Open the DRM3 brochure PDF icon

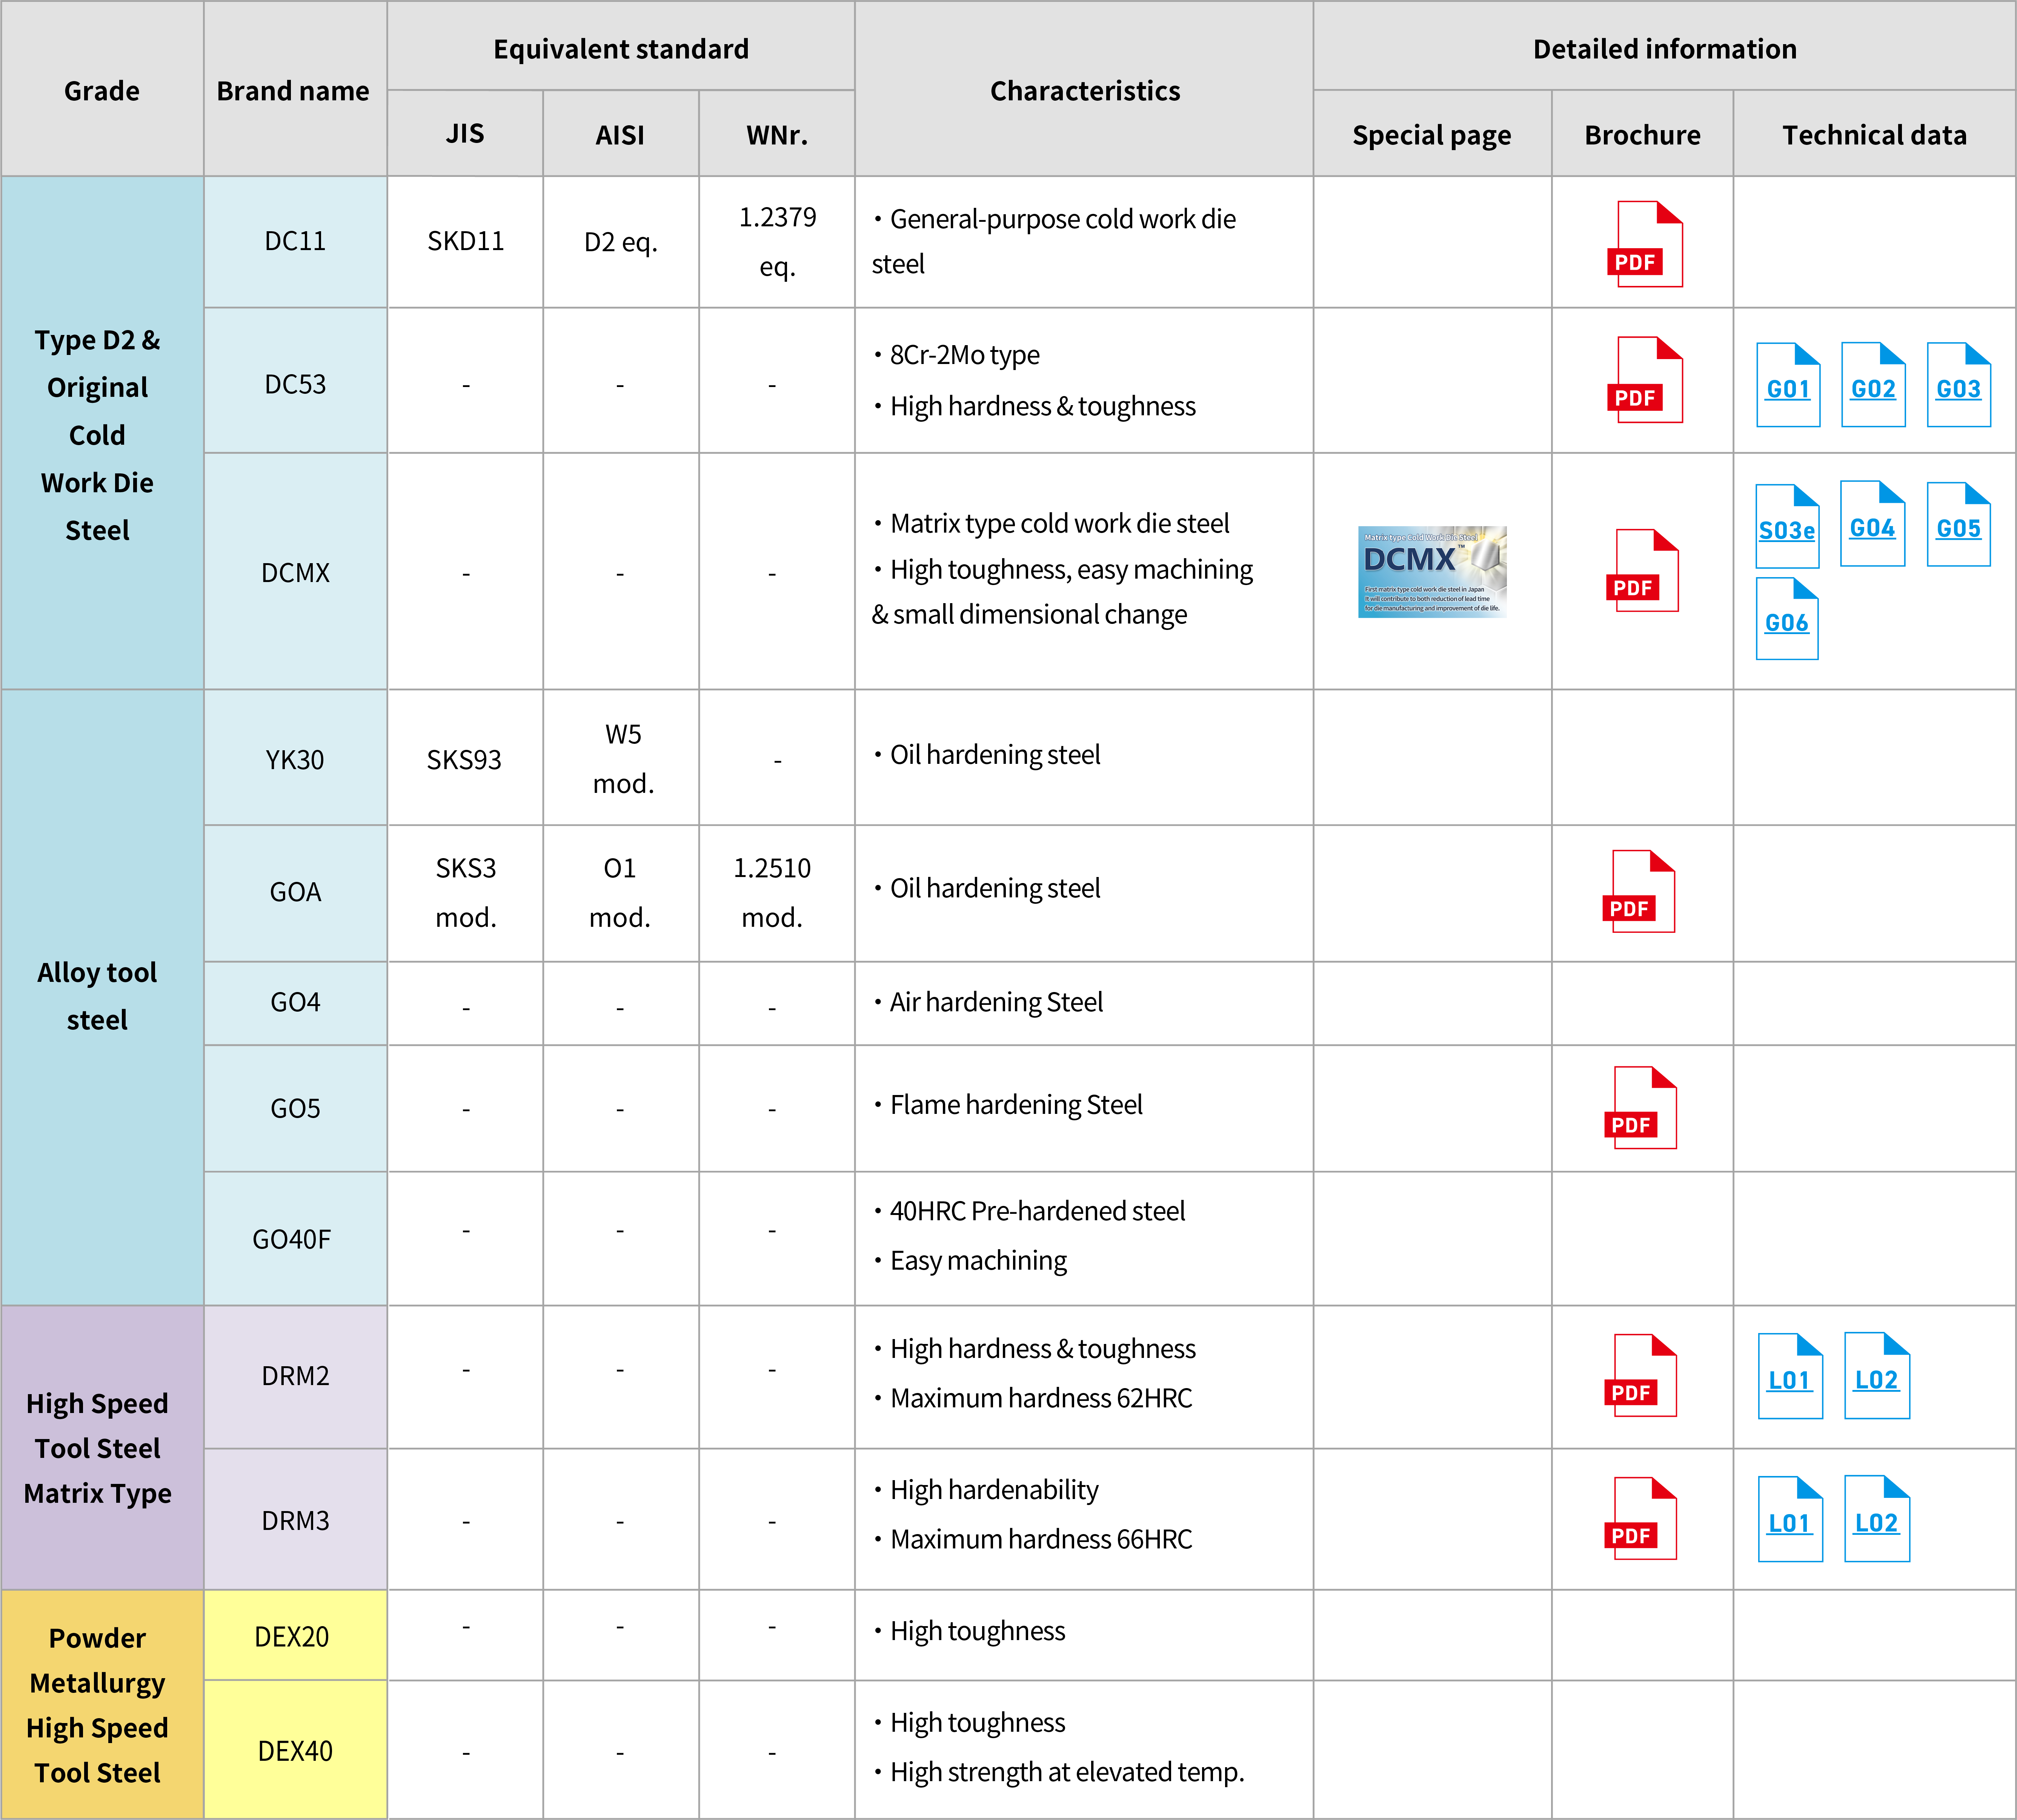pyautogui.click(x=1640, y=1518)
